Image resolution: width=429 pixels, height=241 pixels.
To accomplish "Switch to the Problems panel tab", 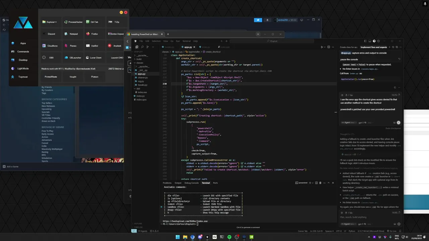I will (167, 183).
